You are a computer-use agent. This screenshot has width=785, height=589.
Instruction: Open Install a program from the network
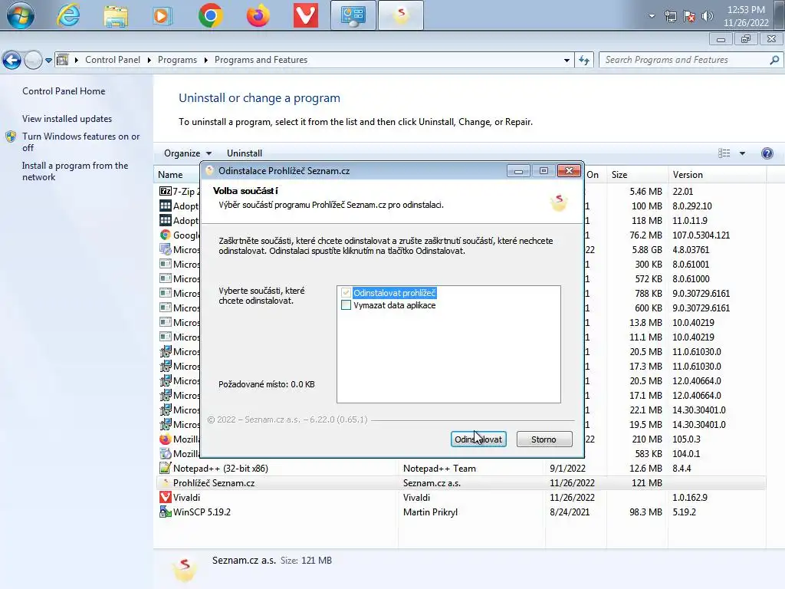click(75, 171)
